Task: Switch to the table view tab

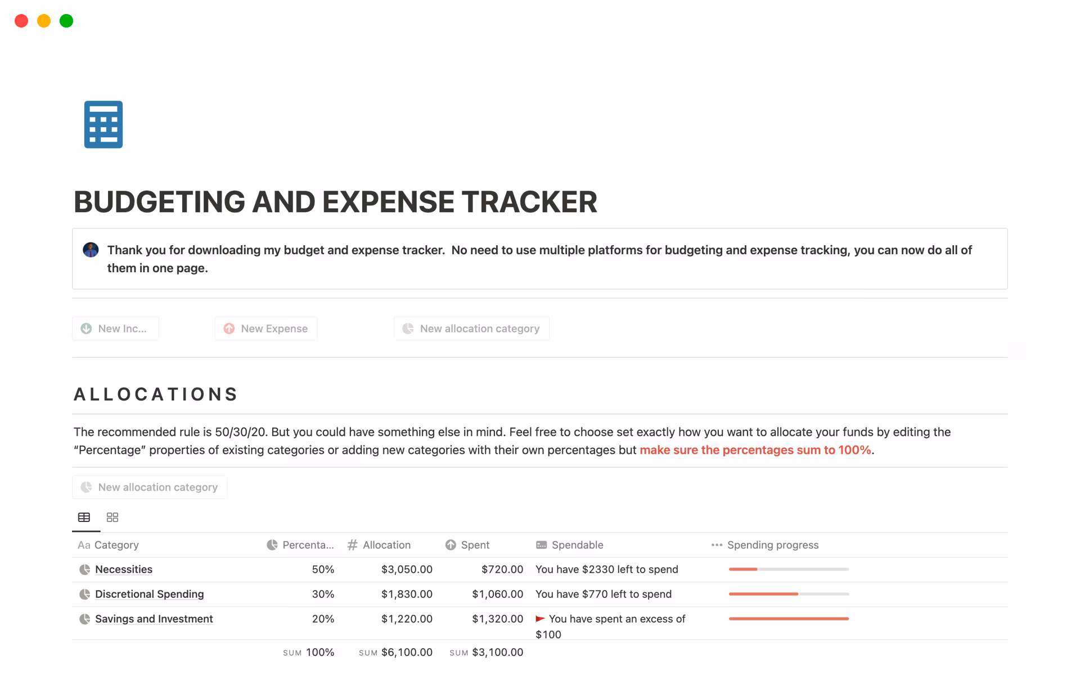Action: pyautogui.click(x=84, y=517)
